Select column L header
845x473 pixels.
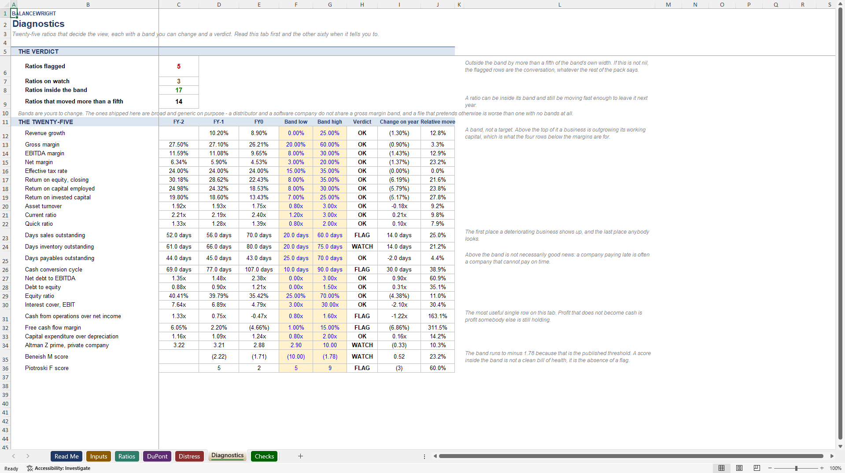click(x=560, y=4)
